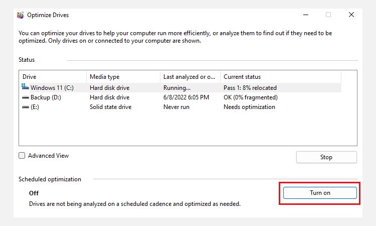376x226 pixels.
Task: Select the Solid state drive row
Action: 181,107
